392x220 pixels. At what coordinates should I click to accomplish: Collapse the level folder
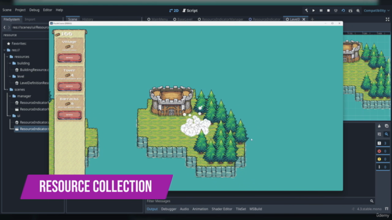pos(10,76)
